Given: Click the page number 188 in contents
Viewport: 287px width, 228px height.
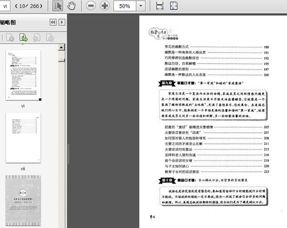Looking at the screenshot, I should 266,47.
